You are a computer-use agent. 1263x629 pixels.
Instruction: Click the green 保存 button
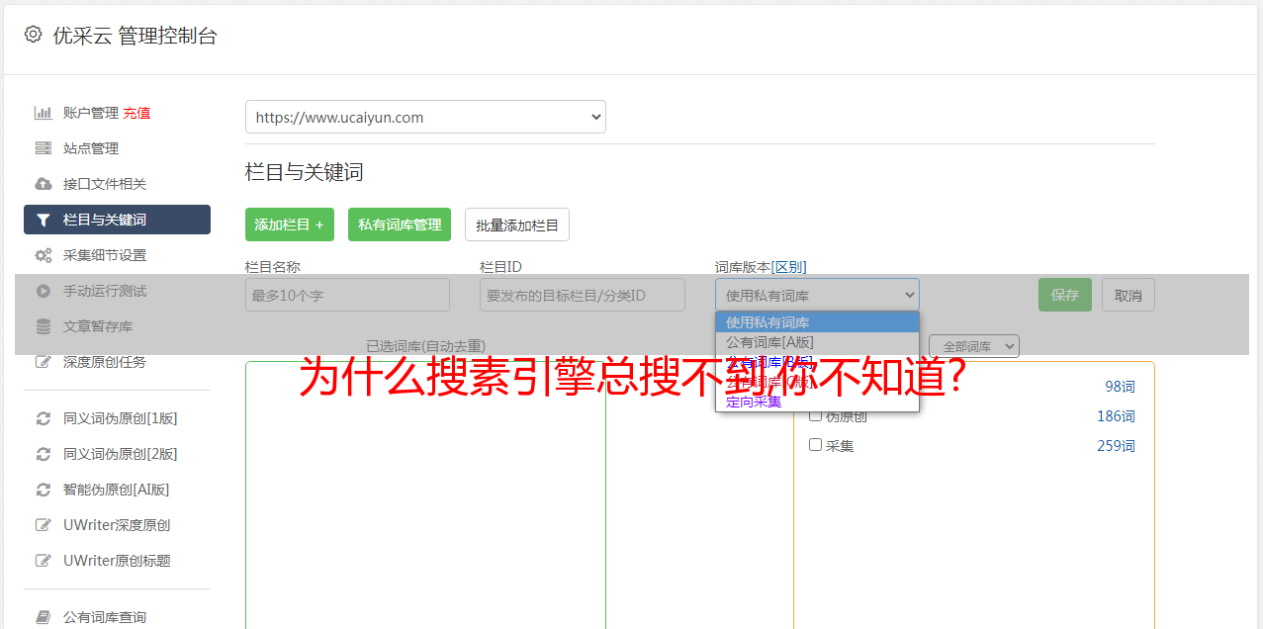click(x=1065, y=295)
